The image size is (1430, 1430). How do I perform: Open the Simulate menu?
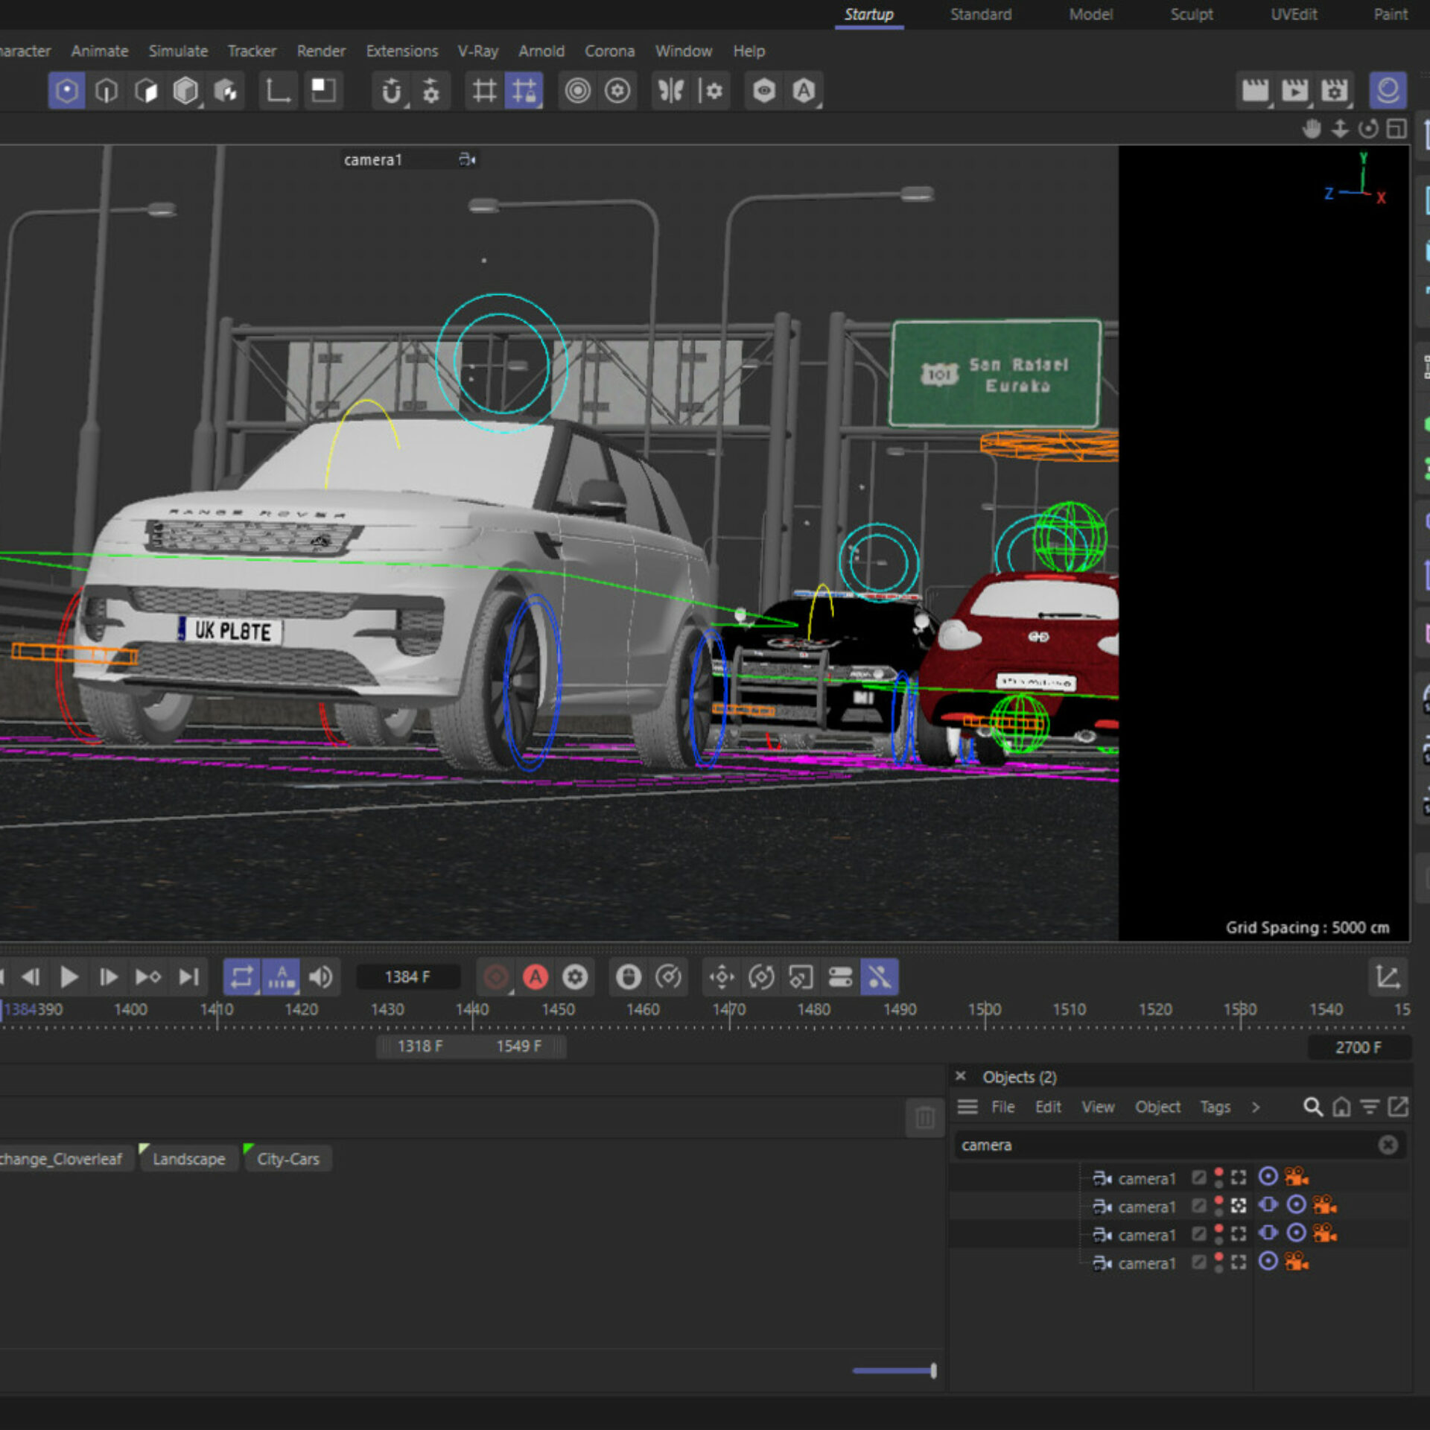pyautogui.click(x=178, y=51)
